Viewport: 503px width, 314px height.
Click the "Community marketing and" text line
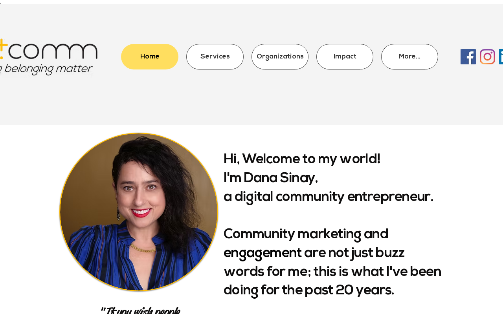[306, 234]
